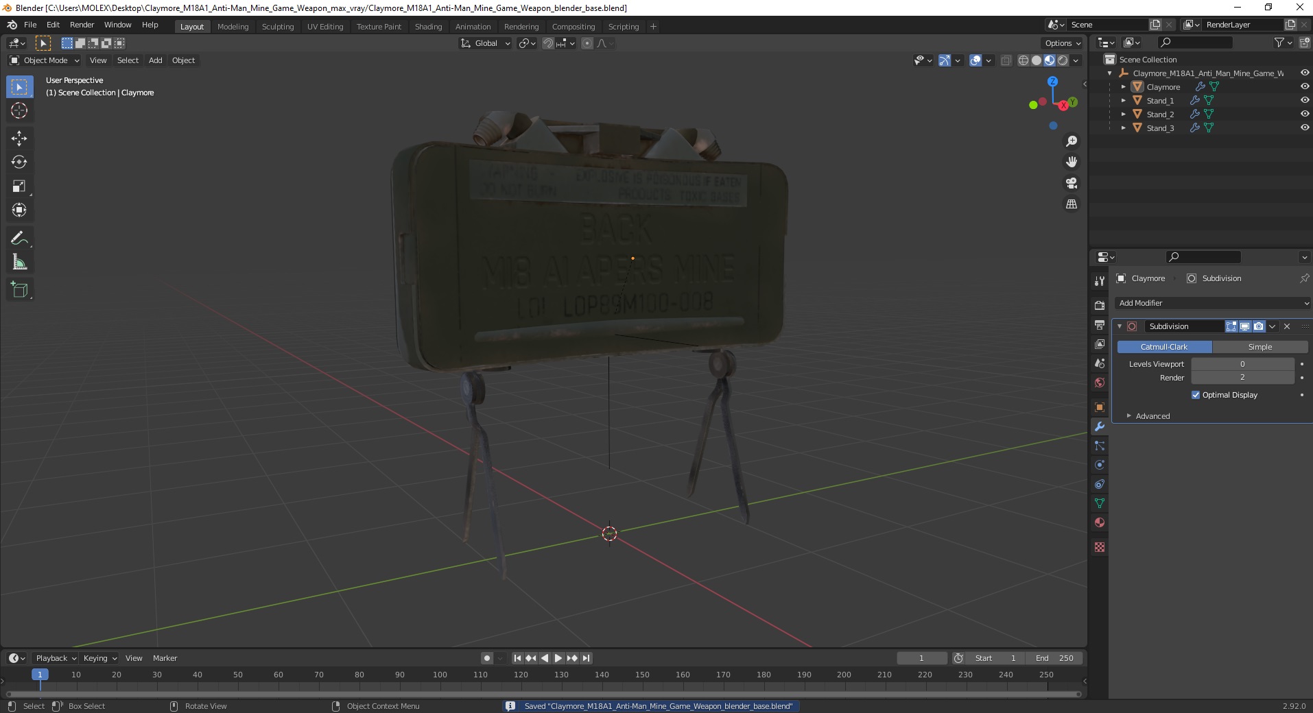Image resolution: width=1313 pixels, height=713 pixels.
Task: Open the Render menu
Action: click(82, 25)
